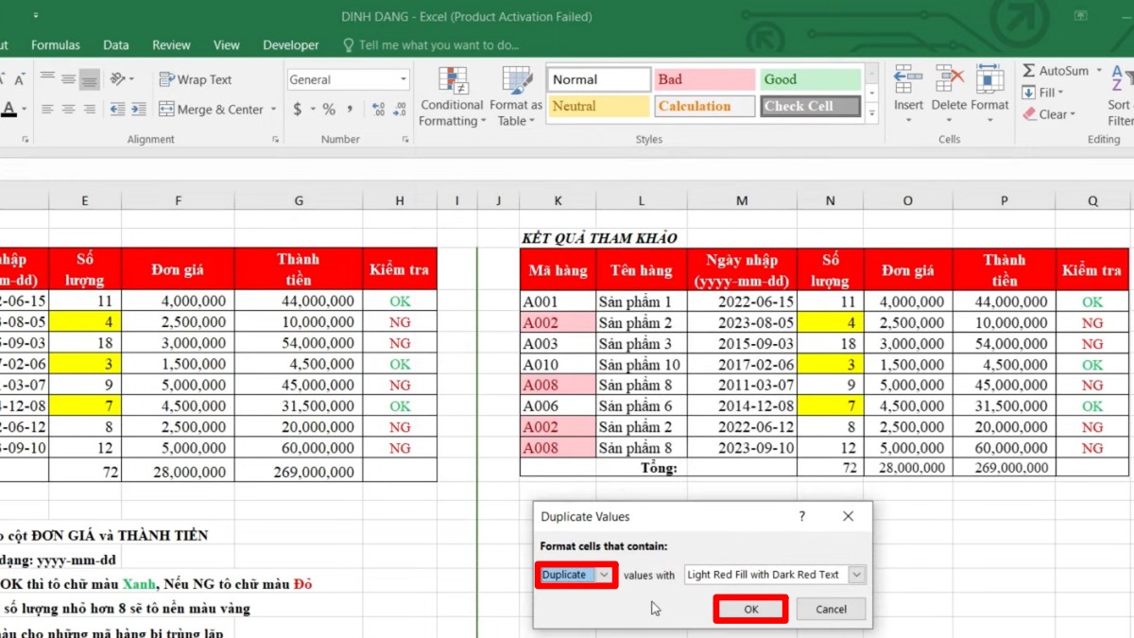
Task: Open Data ribbon tab
Action: pos(116,44)
